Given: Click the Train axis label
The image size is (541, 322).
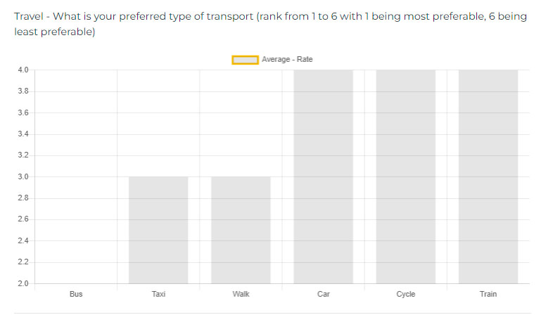Looking at the screenshot, I should (488, 294).
